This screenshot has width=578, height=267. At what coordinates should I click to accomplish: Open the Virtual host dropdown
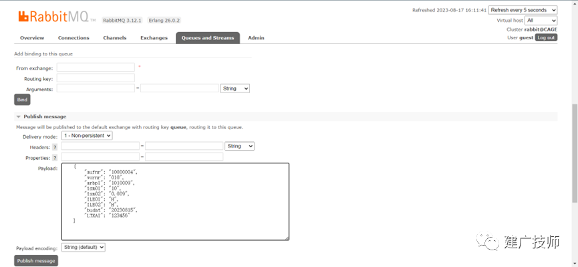tap(541, 20)
